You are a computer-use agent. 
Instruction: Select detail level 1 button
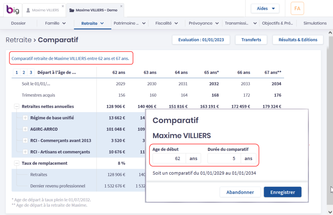coord(17,72)
